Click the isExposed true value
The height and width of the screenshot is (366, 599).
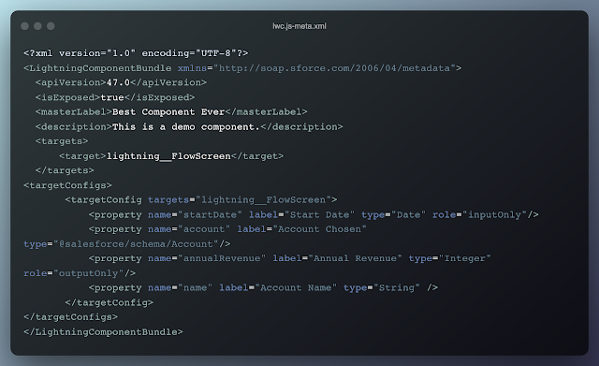point(112,97)
